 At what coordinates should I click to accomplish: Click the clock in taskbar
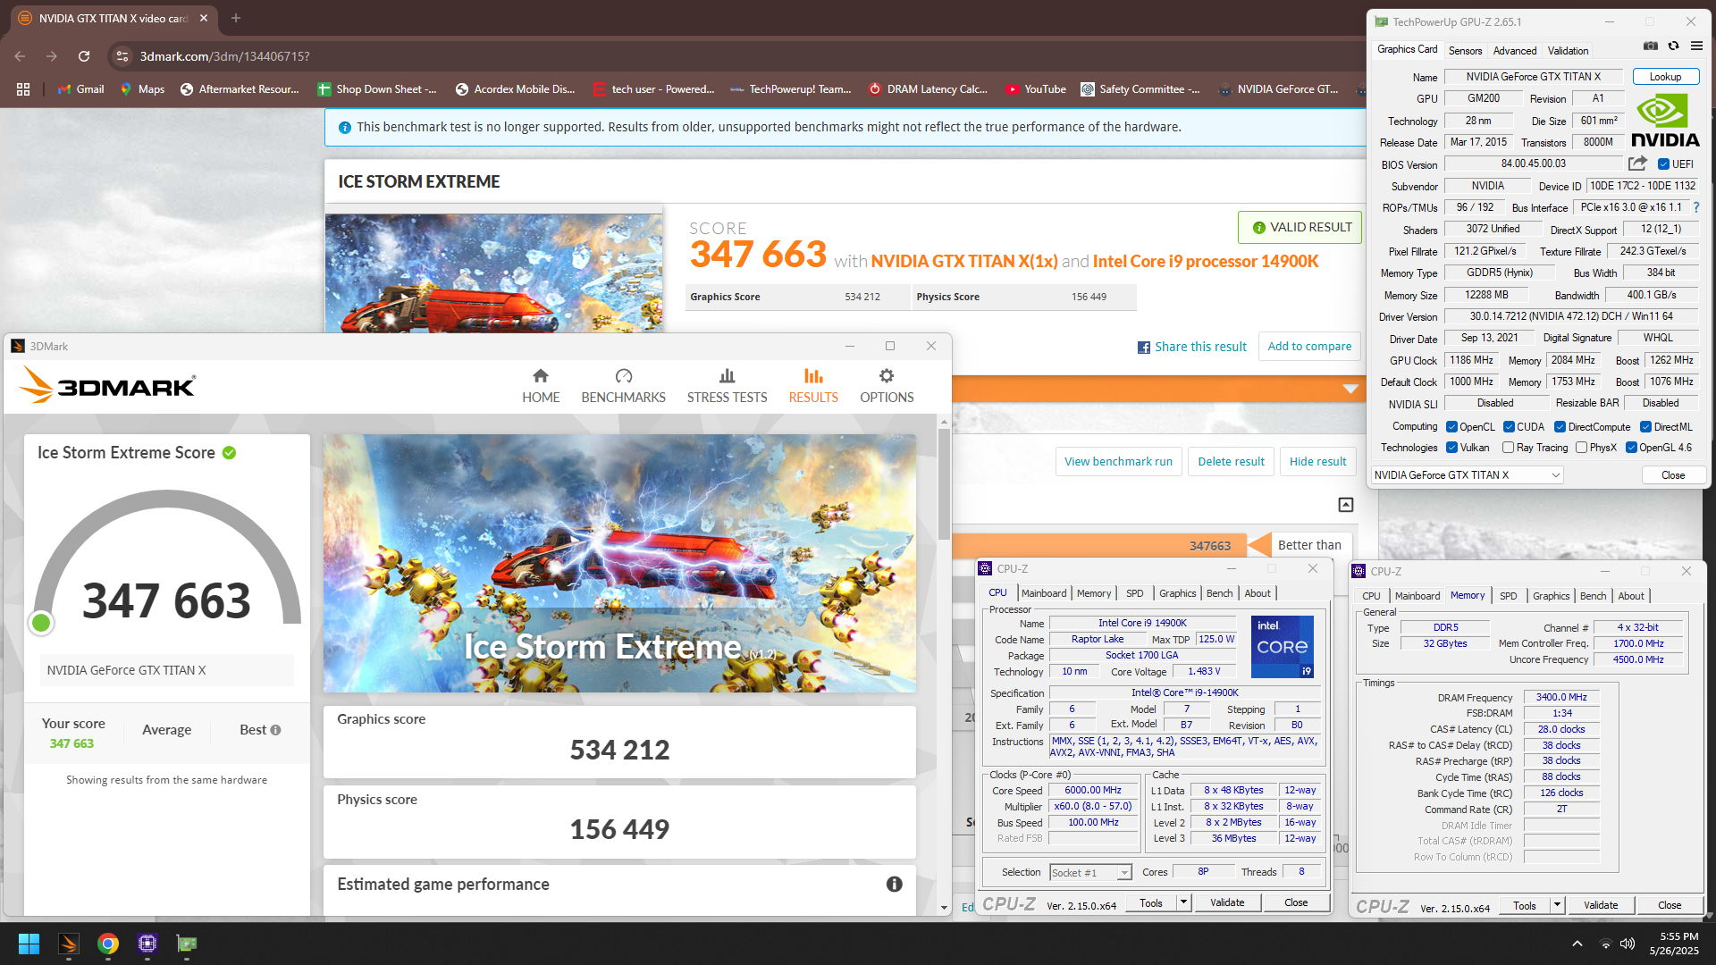(x=1673, y=944)
